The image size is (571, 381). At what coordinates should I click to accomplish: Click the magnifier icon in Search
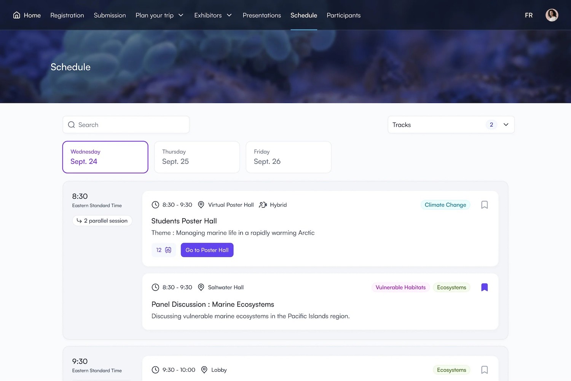[x=71, y=125]
